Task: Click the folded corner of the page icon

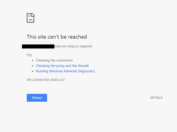Action: point(33,15)
